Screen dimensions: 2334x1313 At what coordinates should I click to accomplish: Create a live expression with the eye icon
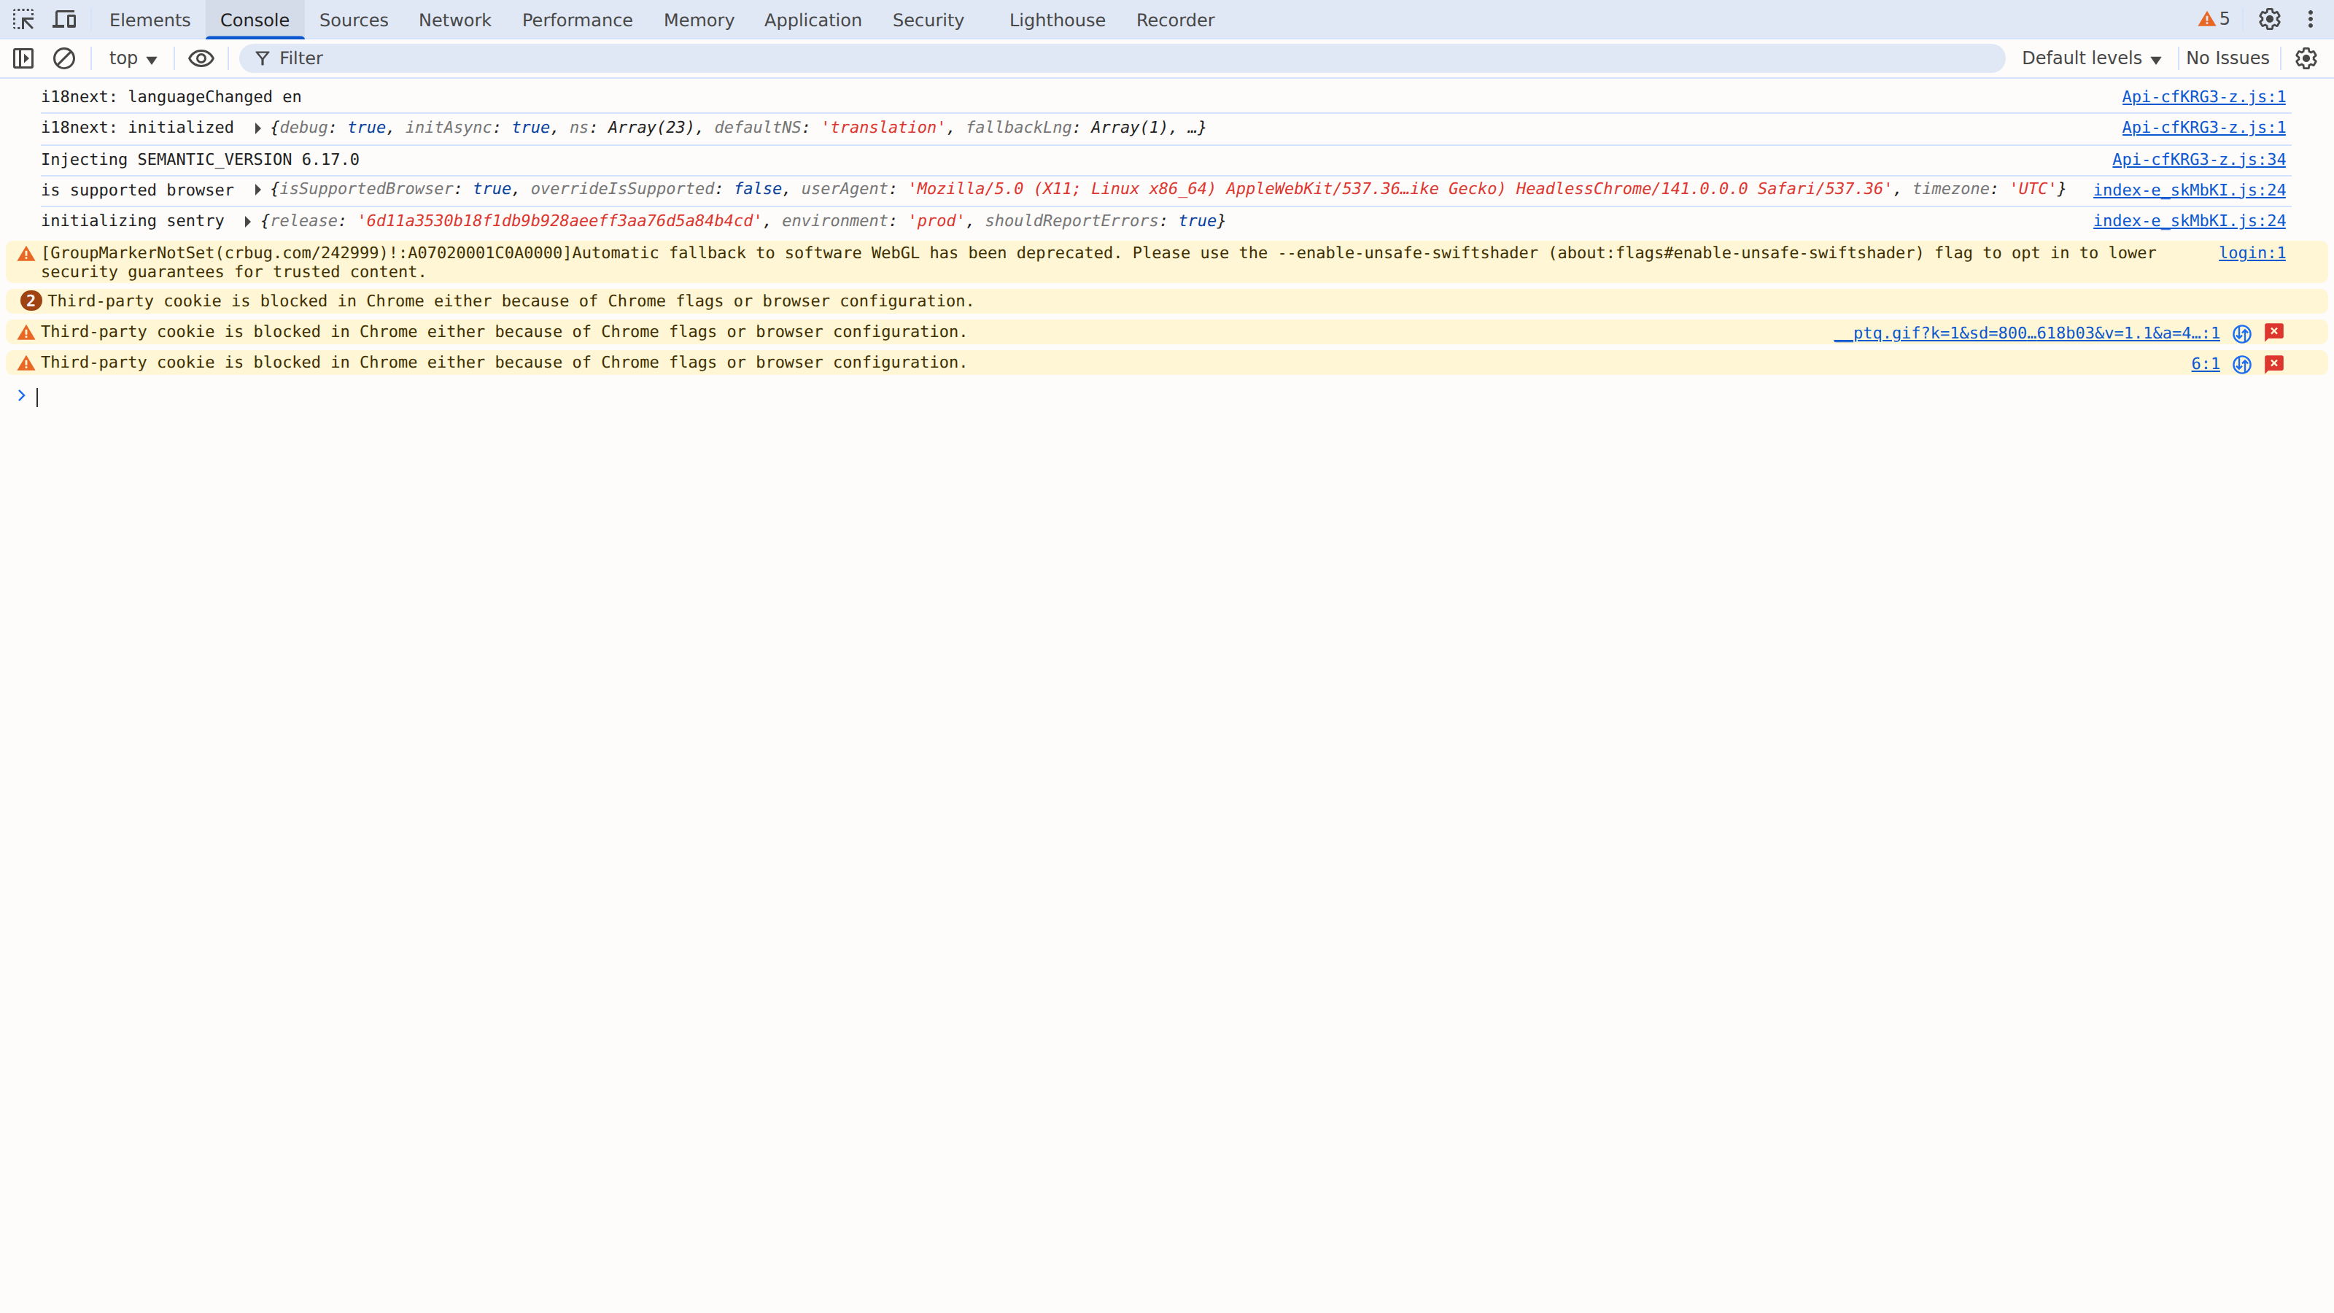pos(201,58)
